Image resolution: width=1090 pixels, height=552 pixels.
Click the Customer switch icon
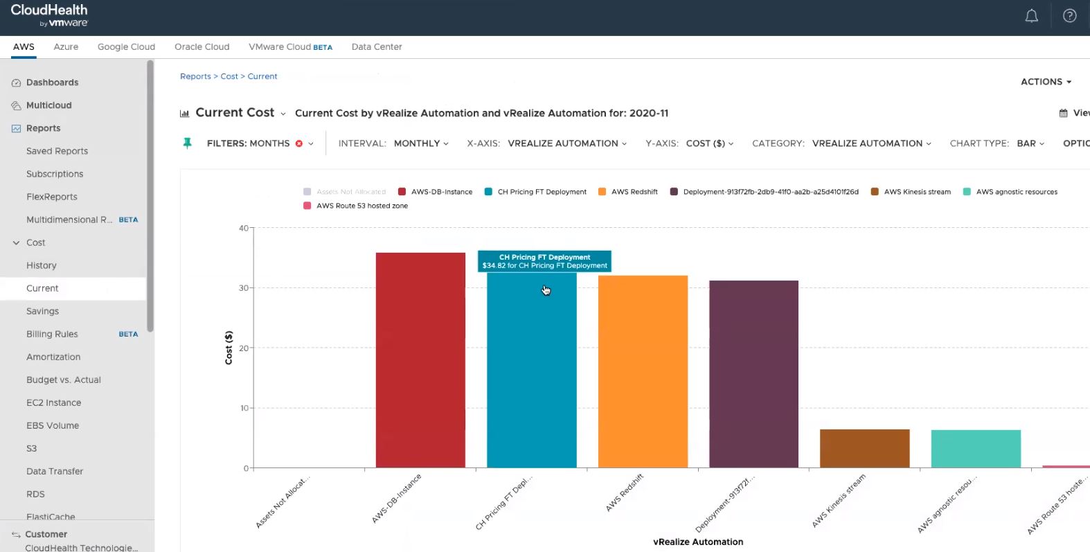16,534
